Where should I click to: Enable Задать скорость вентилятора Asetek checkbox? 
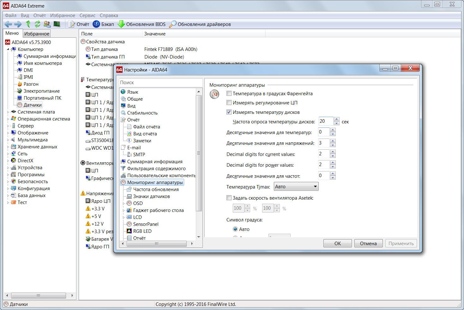coord(229,198)
